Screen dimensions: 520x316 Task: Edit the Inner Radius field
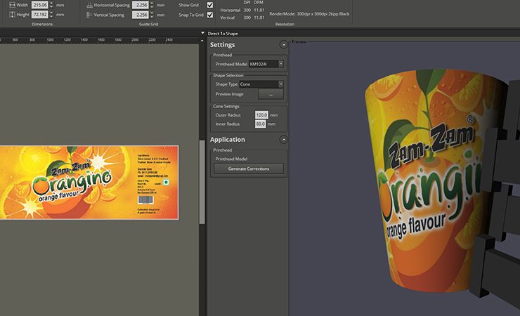click(260, 124)
